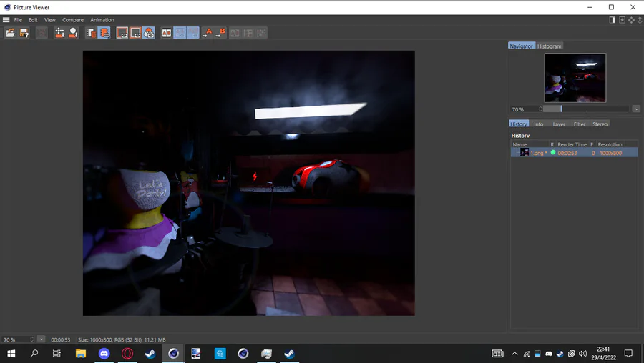Switch to the Layer tab

[559, 124]
